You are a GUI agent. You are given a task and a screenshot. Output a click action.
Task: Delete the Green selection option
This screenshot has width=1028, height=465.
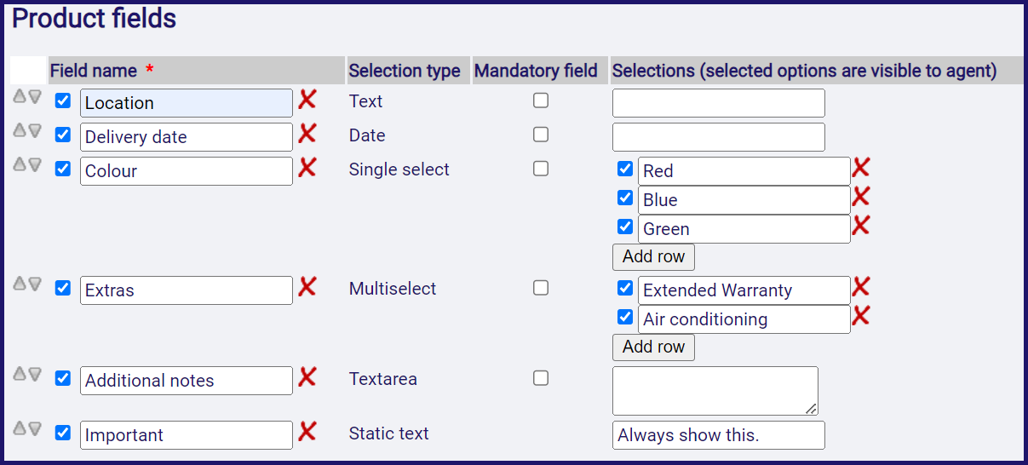(x=861, y=226)
